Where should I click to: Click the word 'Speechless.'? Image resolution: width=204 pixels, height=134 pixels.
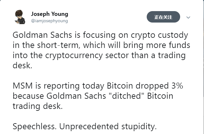(35, 126)
